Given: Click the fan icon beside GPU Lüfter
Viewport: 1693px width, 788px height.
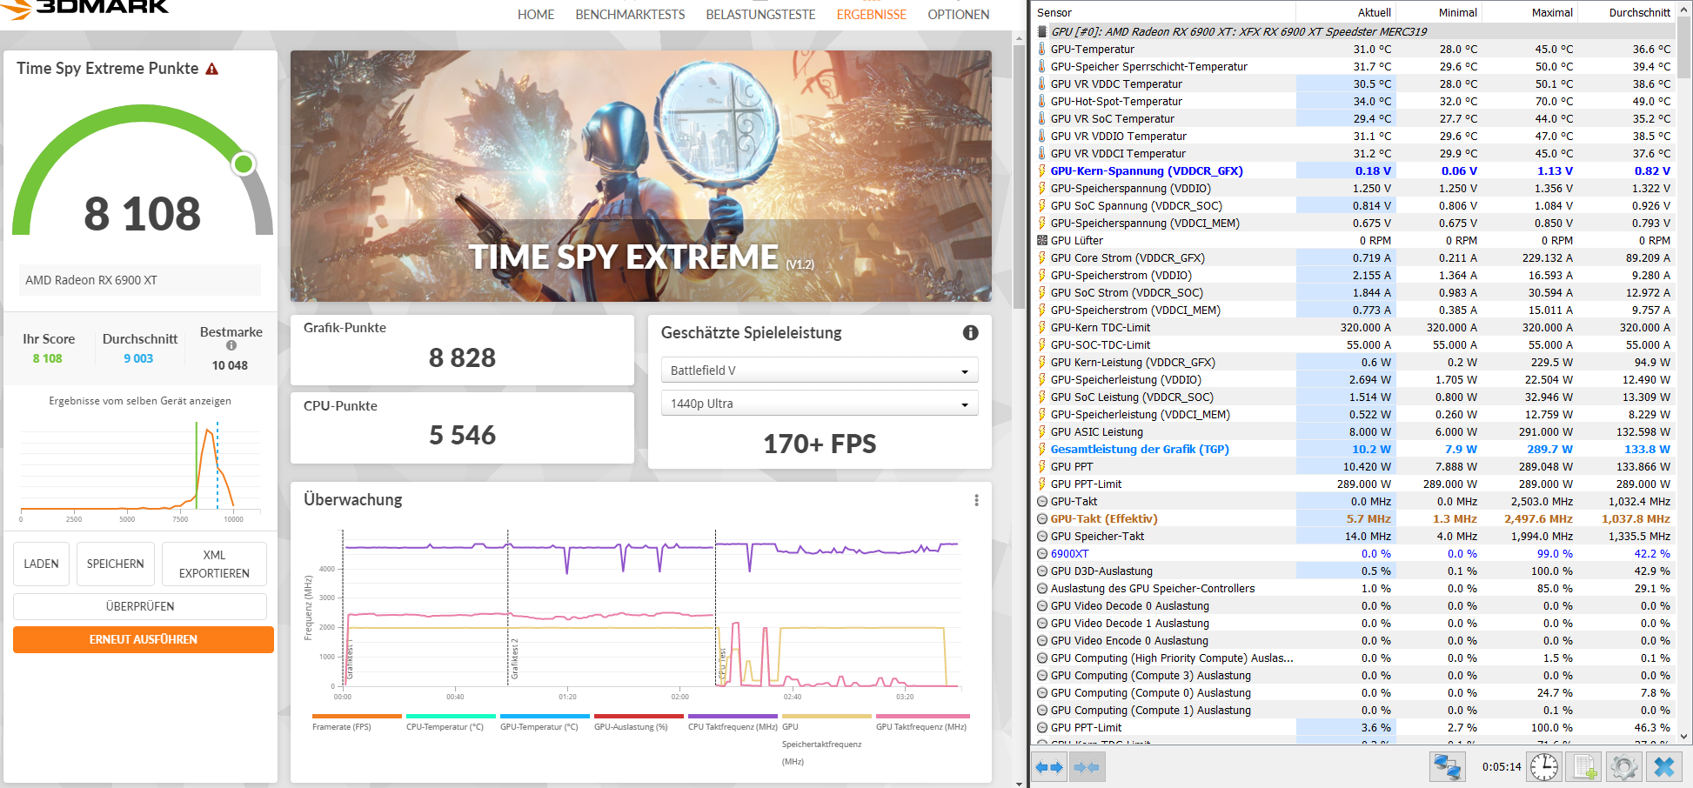Looking at the screenshot, I should [x=1041, y=240].
